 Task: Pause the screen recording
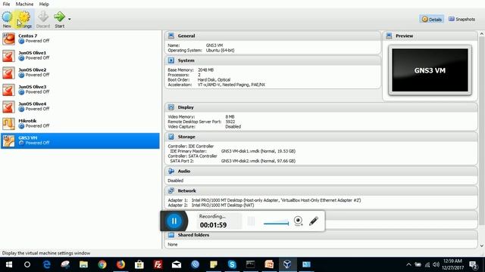174,221
